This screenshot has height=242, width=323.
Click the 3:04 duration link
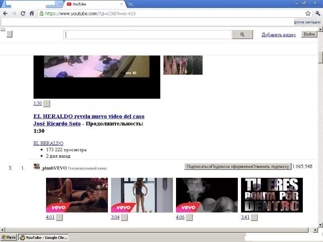point(115,217)
